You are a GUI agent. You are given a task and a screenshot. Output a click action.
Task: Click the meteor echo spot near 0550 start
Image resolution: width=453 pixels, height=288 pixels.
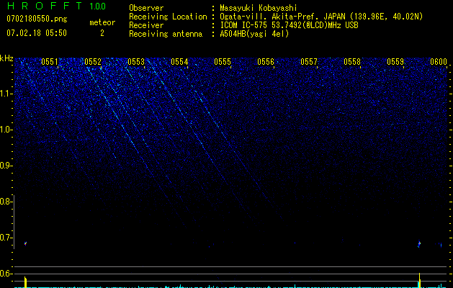coord(25,243)
